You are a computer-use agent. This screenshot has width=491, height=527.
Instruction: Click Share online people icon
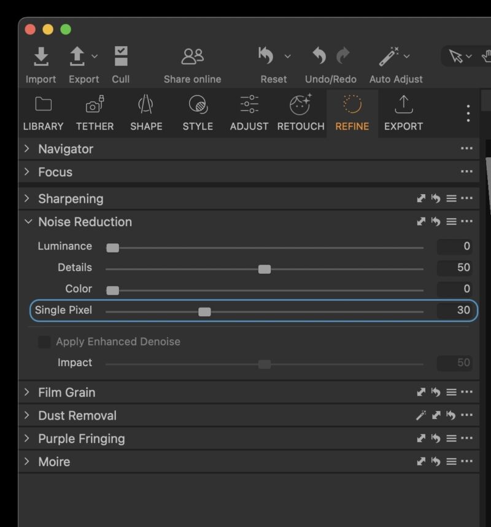coord(193,56)
